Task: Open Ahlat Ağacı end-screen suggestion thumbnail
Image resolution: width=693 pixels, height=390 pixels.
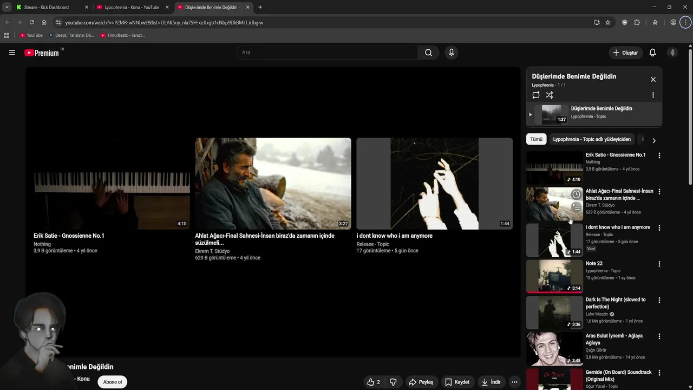Action: tap(273, 184)
